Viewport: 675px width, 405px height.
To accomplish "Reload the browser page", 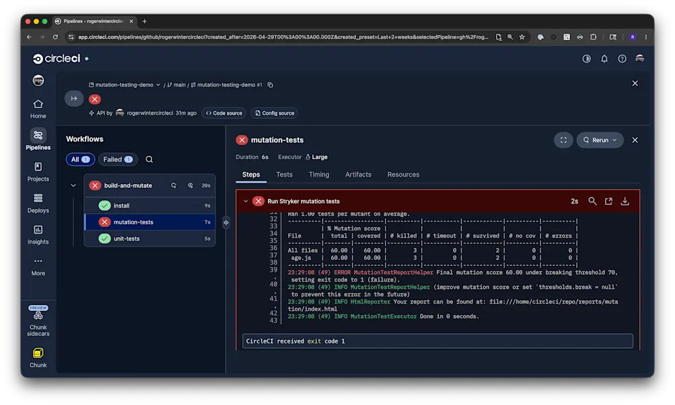I will (x=55, y=37).
